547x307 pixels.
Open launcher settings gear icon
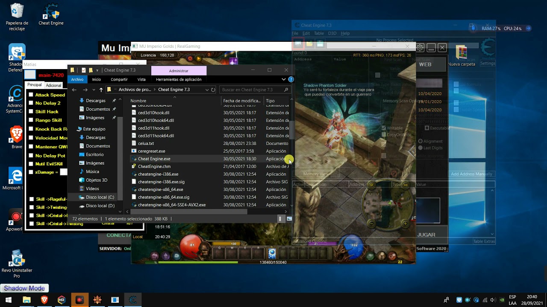pos(420,47)
